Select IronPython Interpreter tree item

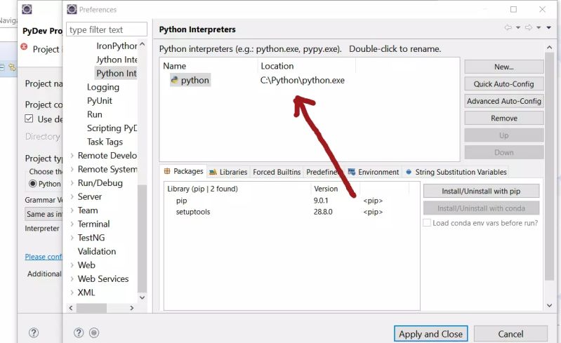(x=117, y=46)
